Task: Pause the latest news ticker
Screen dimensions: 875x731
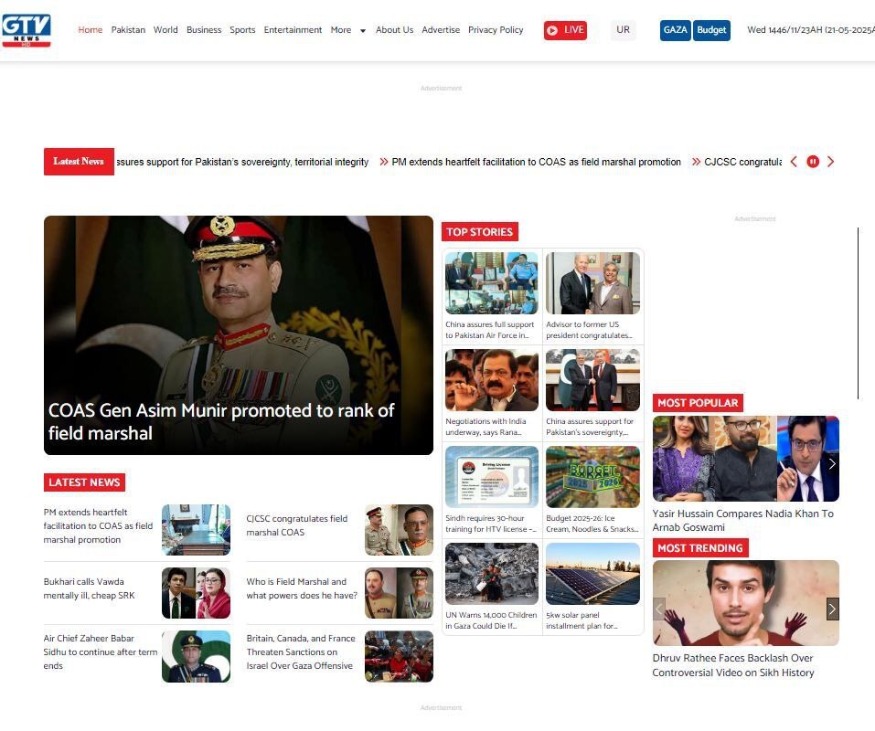Action: 812,162
